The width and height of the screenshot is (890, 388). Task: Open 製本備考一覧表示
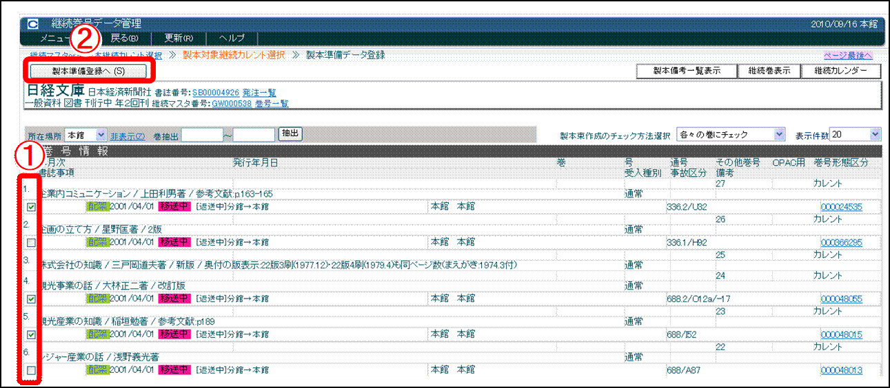(x=686, y=71)
